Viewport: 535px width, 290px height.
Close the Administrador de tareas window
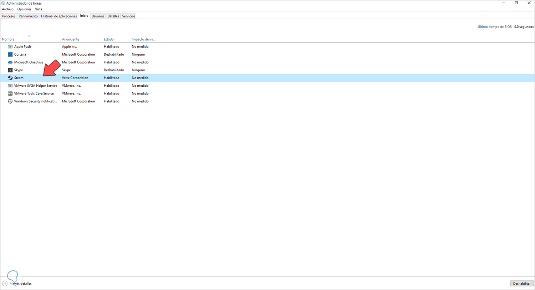pyautogui.click(x=529, y=3)
